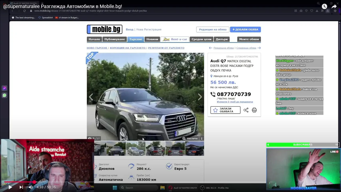
Task: Click the Вход login link
Action: pyautogui.click(x=129, y=29)
